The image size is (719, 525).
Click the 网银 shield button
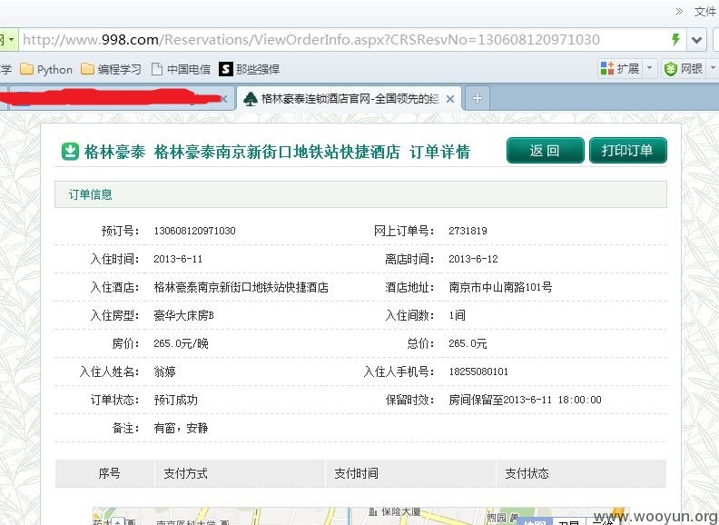pos(684,69)
